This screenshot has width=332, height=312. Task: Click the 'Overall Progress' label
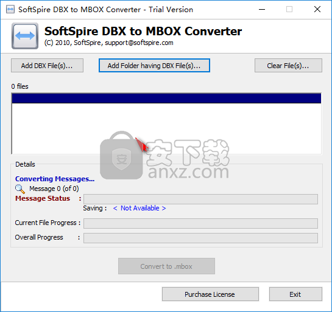tap(39, 237)
